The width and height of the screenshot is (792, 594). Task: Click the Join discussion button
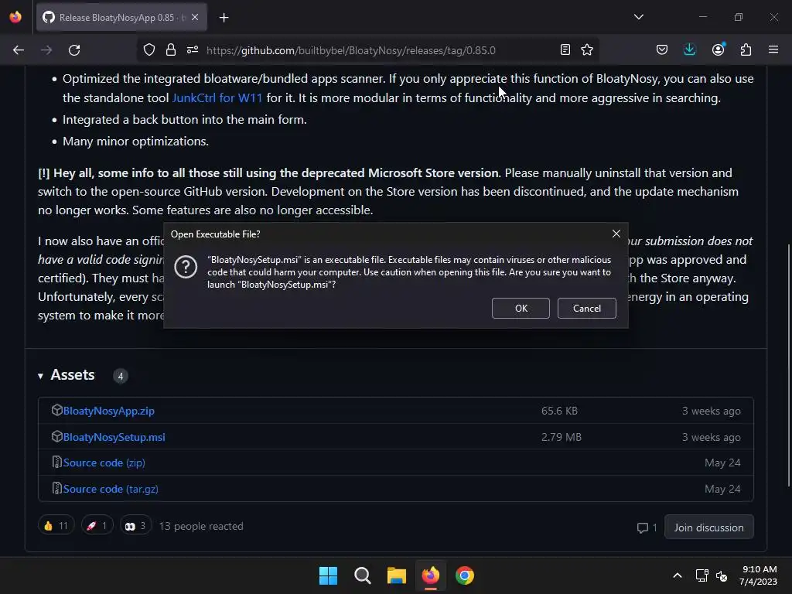coord(708,527)
